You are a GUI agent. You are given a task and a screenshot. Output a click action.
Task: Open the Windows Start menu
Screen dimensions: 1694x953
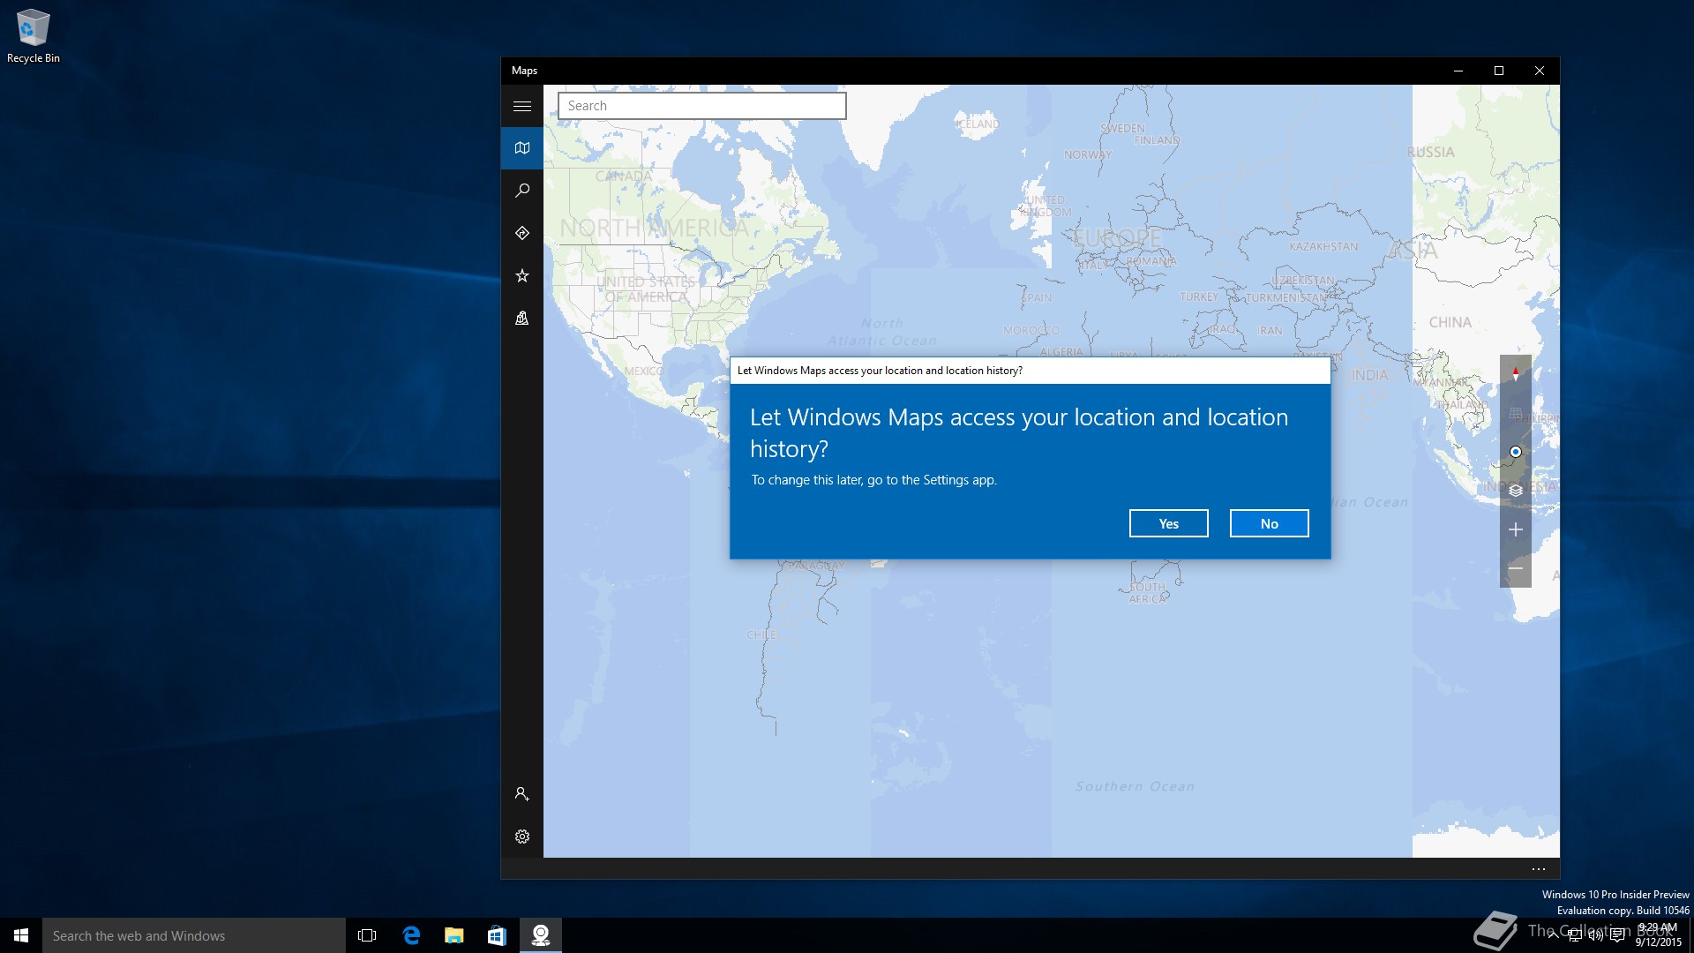21,935
